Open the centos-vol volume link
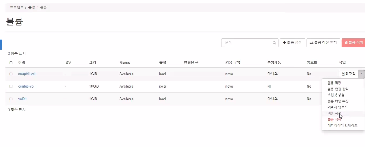The width and height of the screenshot is (365, 147). coord(26,86)
